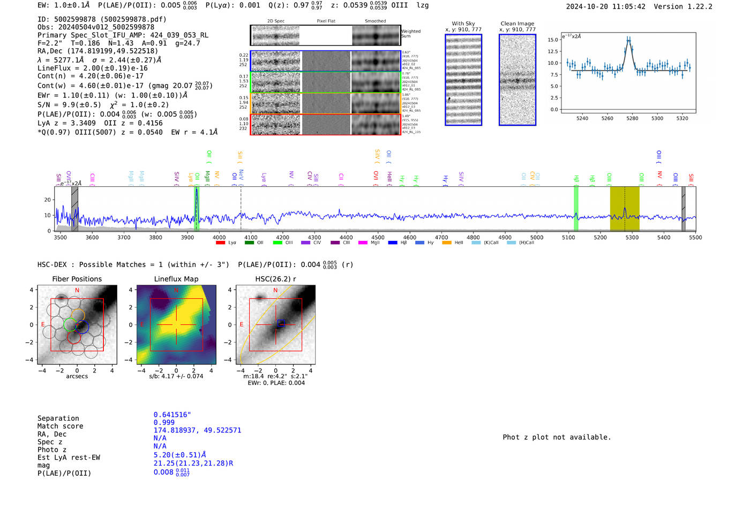Open the green-framed fiber spectrum row

pyautogui.click(x=325, y=82)
